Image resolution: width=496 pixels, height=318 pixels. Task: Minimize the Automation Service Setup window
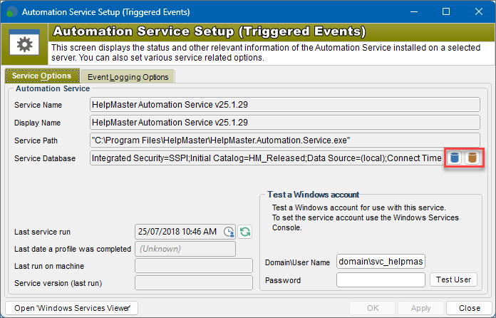click(414, 11)
